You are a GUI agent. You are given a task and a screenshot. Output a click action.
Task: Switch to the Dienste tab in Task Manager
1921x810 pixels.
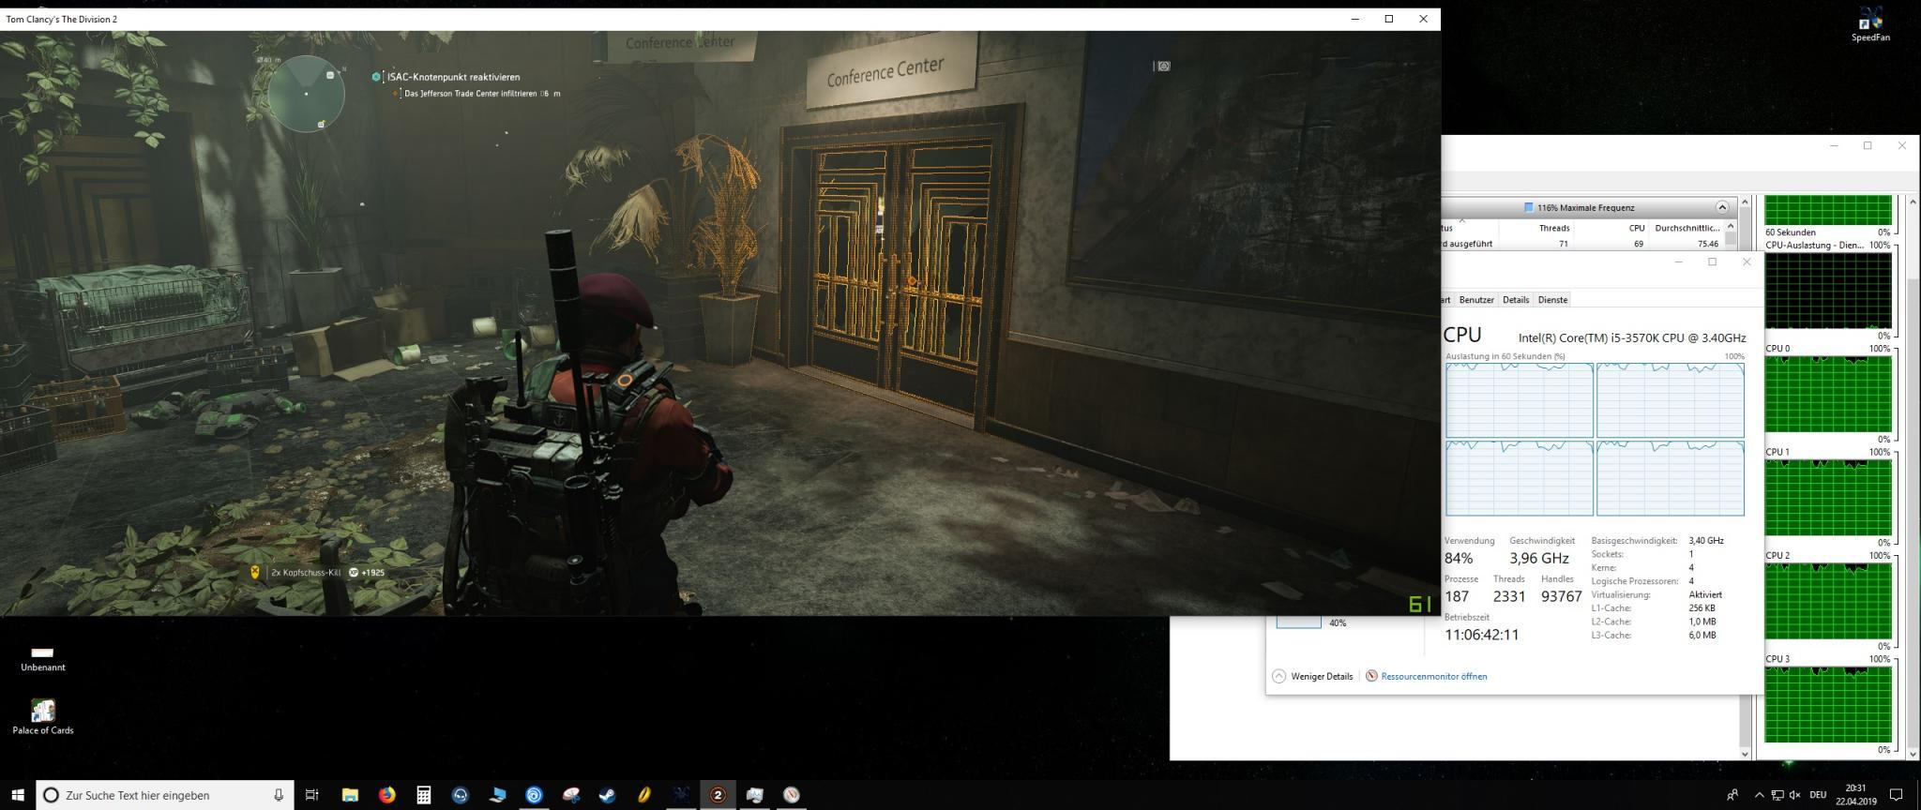click(x=1552, y=300)
